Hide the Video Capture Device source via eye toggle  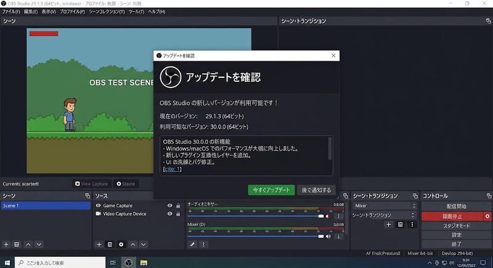tap(170, 214)
